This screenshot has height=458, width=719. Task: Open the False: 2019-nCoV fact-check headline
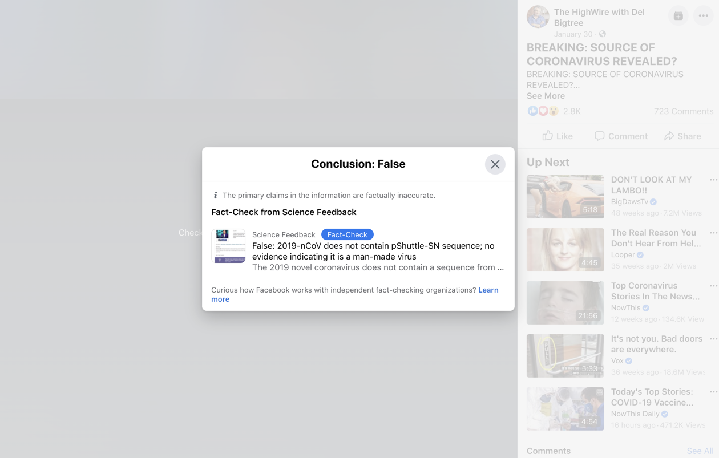click(x=373, y=251)
